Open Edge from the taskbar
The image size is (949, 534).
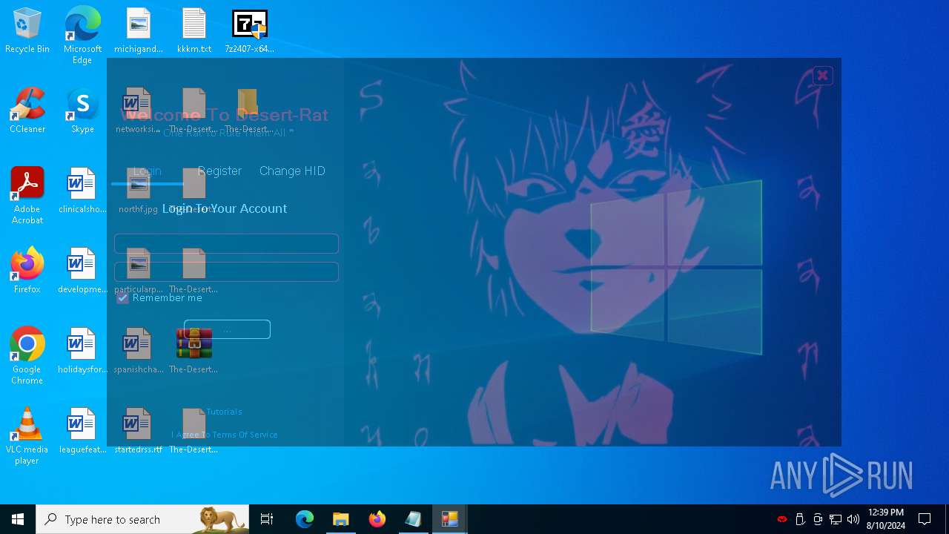[x=305, y=519]
